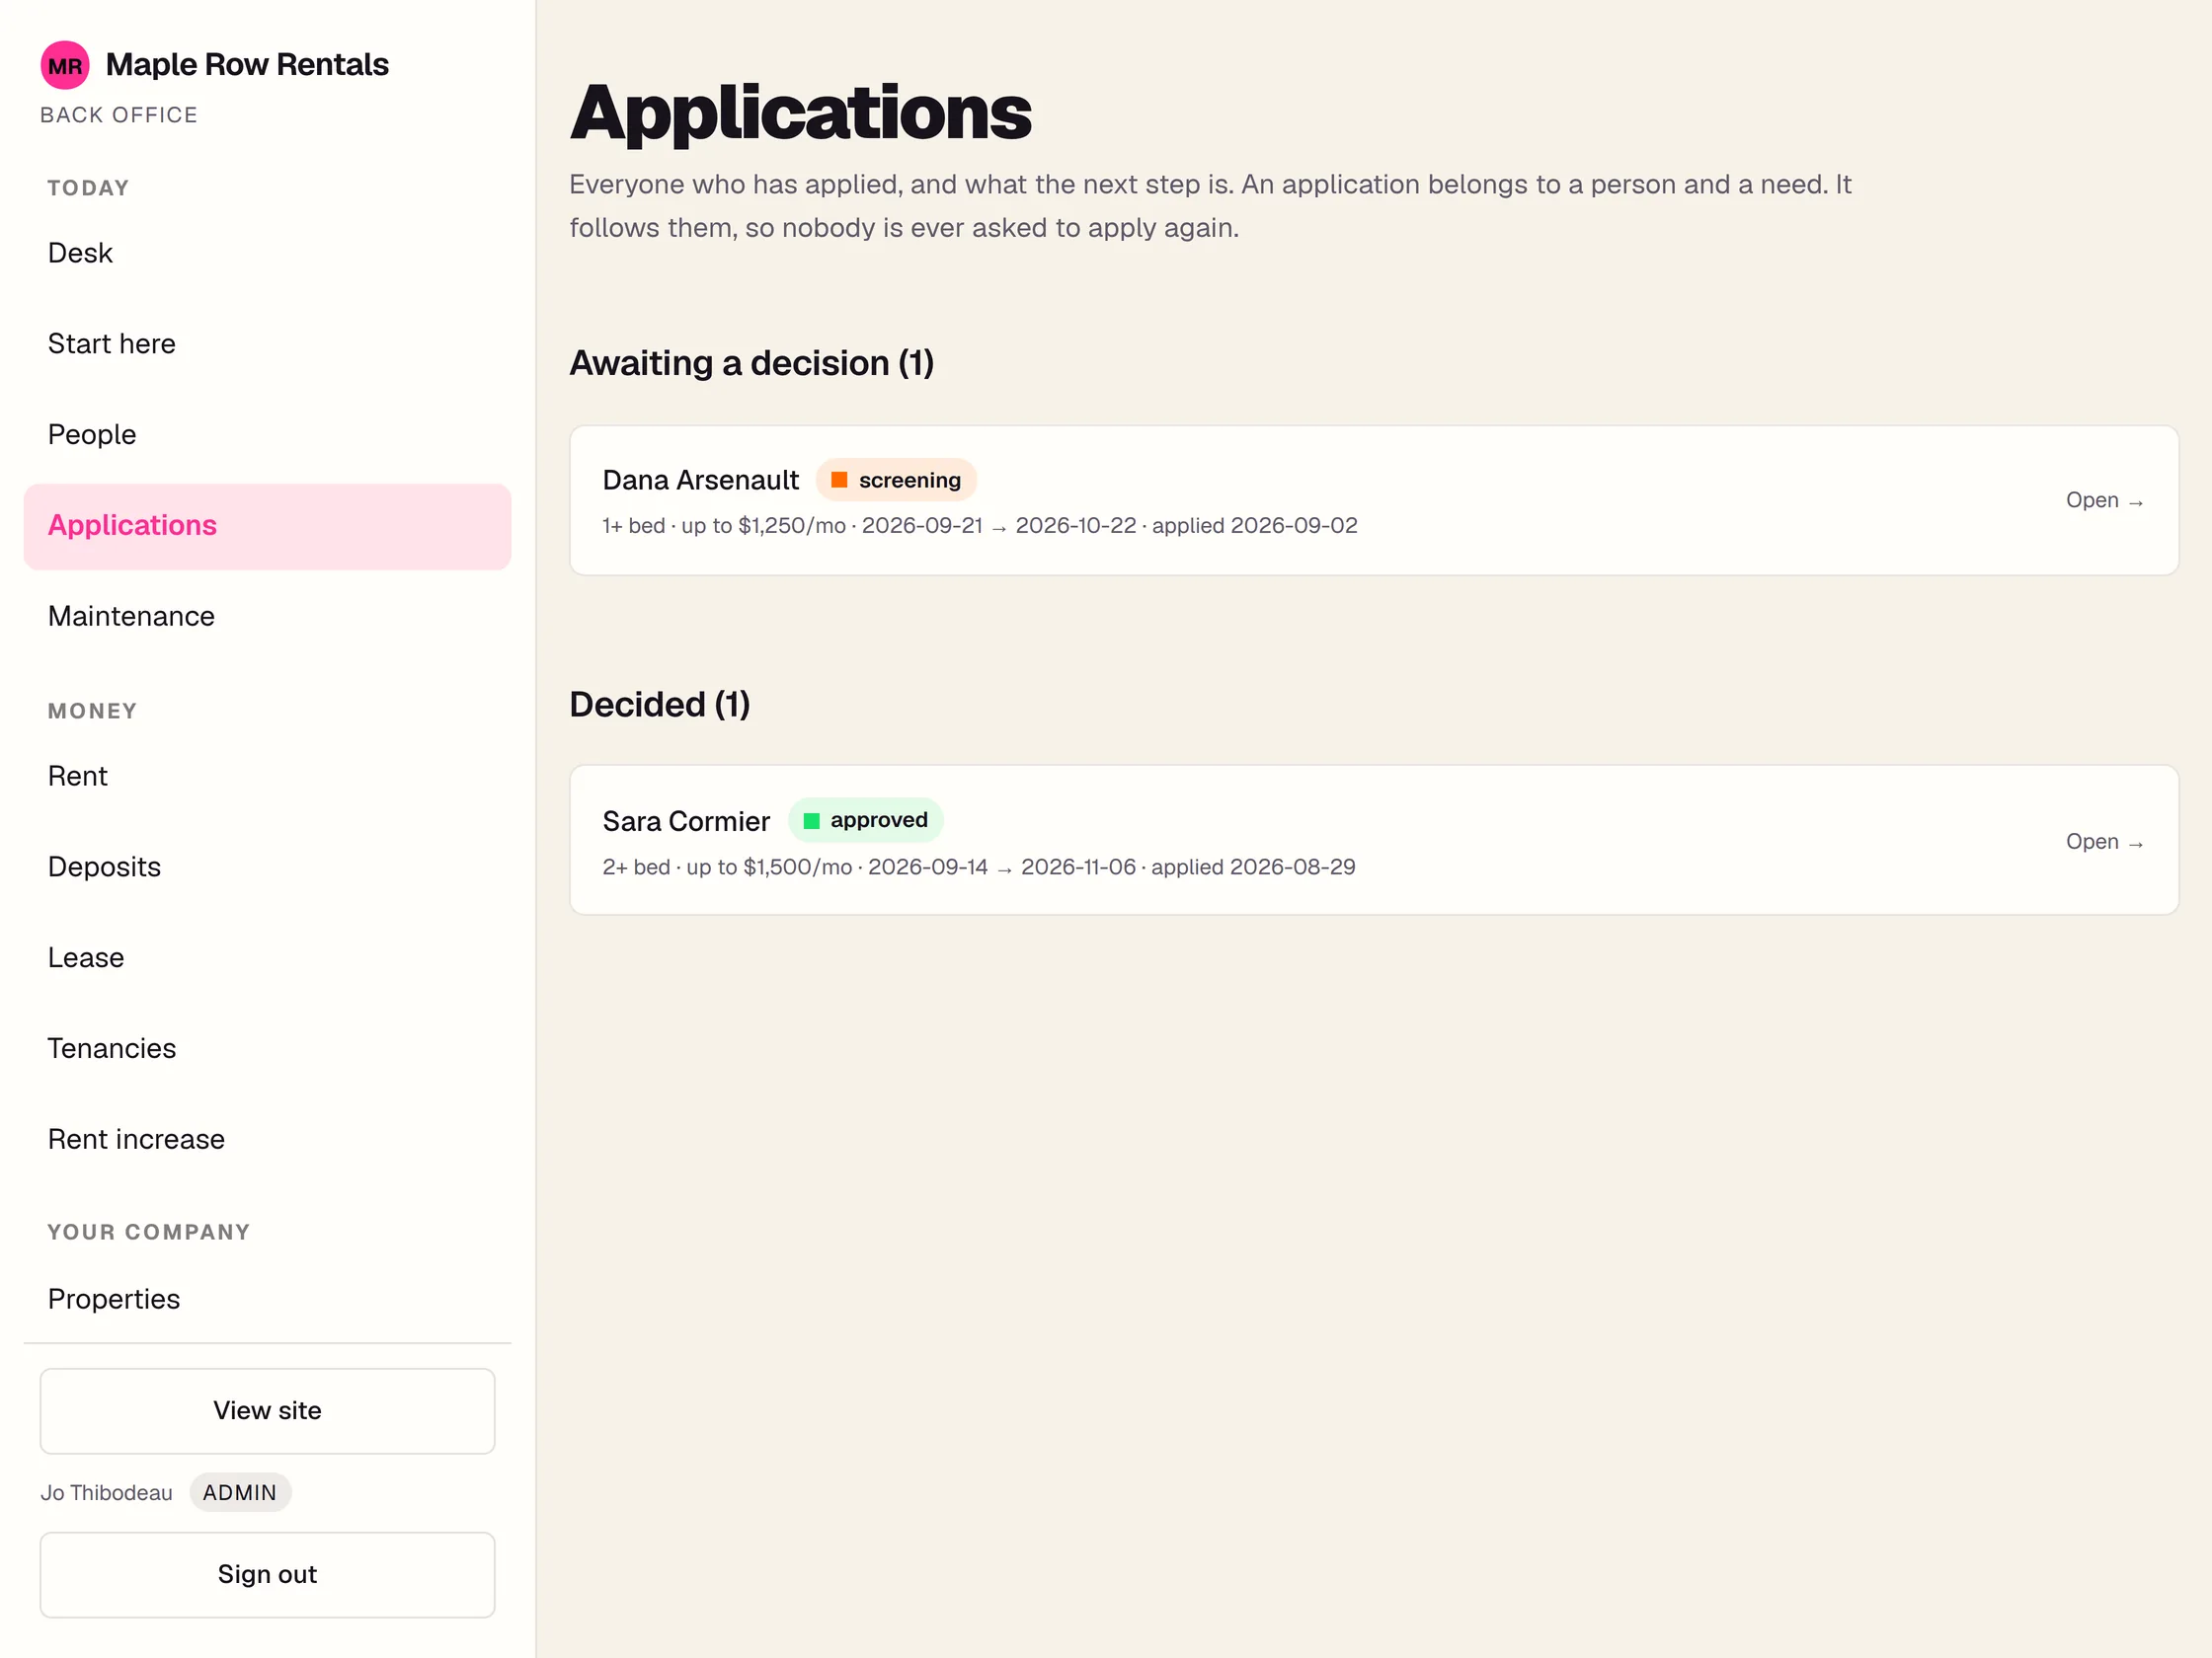2212x1658 pixels.
Task: Go to Start here
Action: pyautogui.click(x=267, y=343)
